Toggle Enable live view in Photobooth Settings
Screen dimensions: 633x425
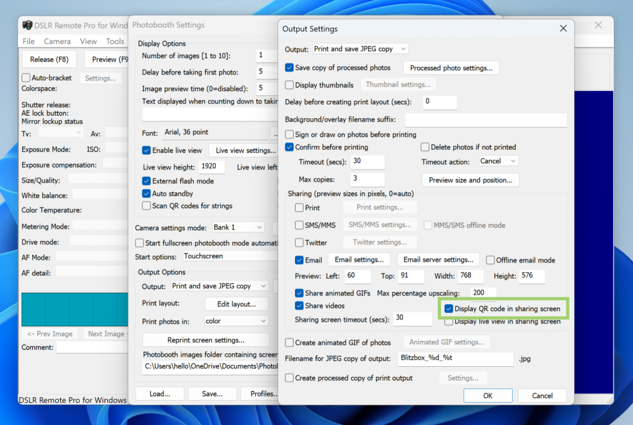click(x=146, y=150)
